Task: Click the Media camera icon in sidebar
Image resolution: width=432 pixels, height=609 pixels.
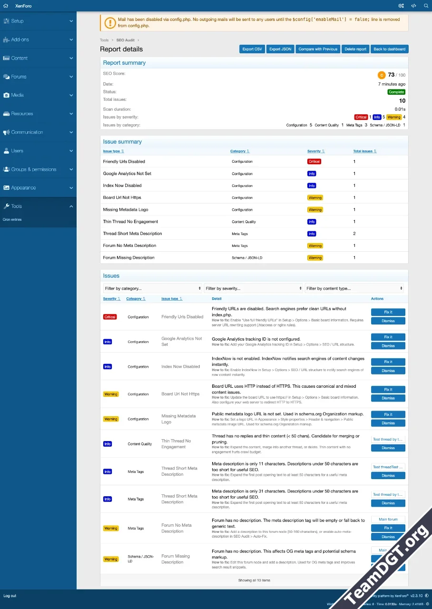Action: (x=6, y=95)
